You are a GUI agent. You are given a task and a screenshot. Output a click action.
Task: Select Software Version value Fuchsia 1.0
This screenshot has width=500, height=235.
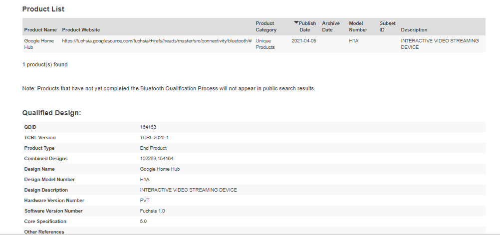(x=152, y=212)
